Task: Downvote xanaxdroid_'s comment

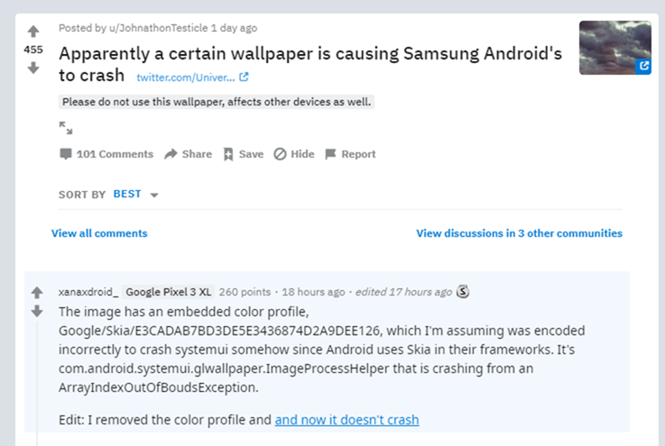Action: (x=37, y=311)
